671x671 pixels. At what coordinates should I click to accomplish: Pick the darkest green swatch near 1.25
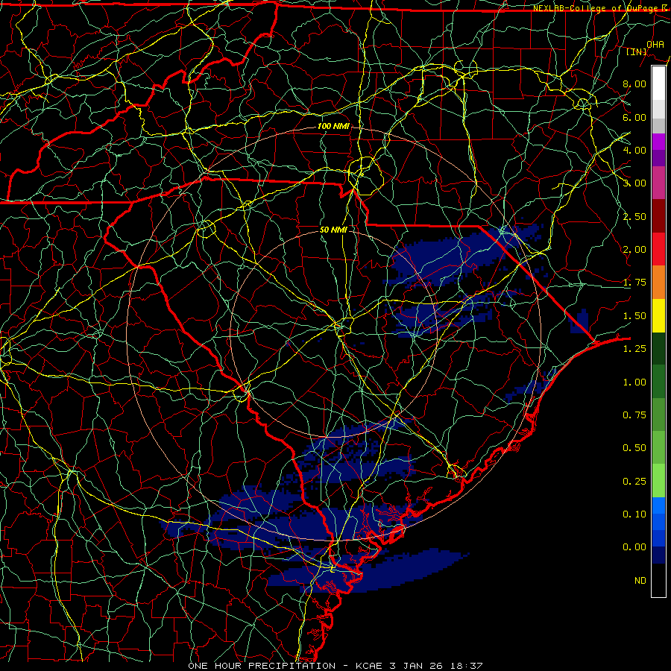[658, 349]
